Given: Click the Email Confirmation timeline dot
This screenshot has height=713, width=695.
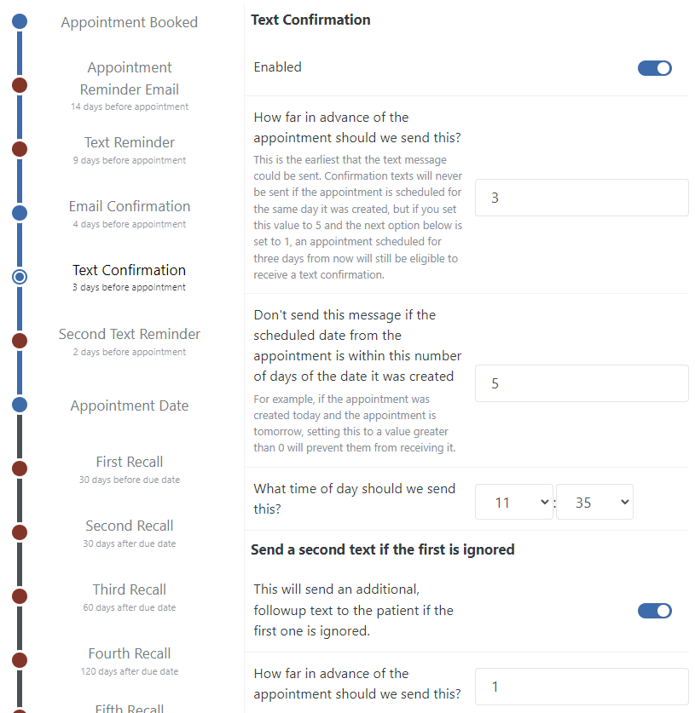Looking at the screenshot, I should click(x=20, y=213).
